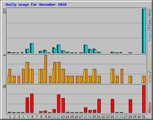Click the cyan hits bar for day 12
Screen dimensions: 153x120
click(59, 49)
